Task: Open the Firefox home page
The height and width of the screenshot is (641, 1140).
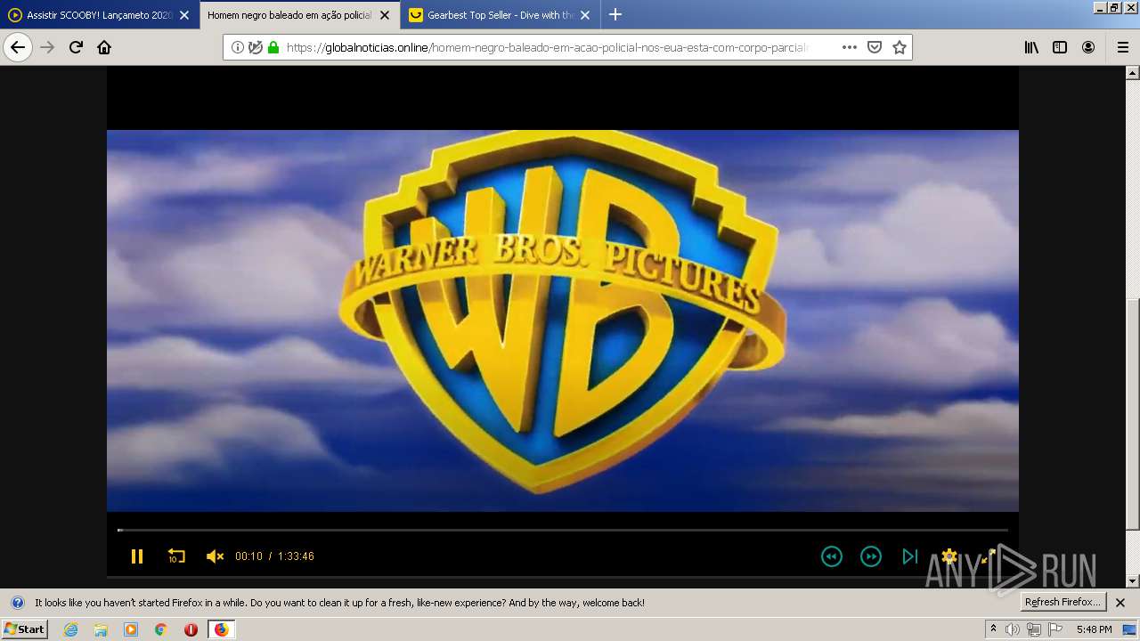Action: [104, 47]
